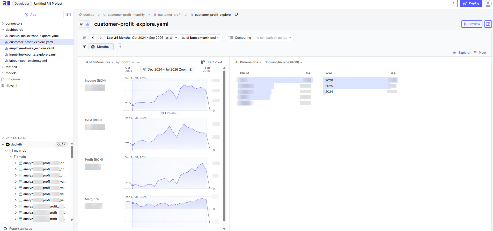Click Report an issue link
This screenshot has height=231, width=493.
pyautogui.click(x=21, y=229)
